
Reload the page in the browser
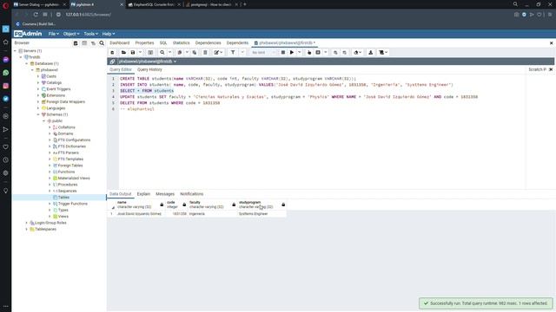(x=36, y=15)
